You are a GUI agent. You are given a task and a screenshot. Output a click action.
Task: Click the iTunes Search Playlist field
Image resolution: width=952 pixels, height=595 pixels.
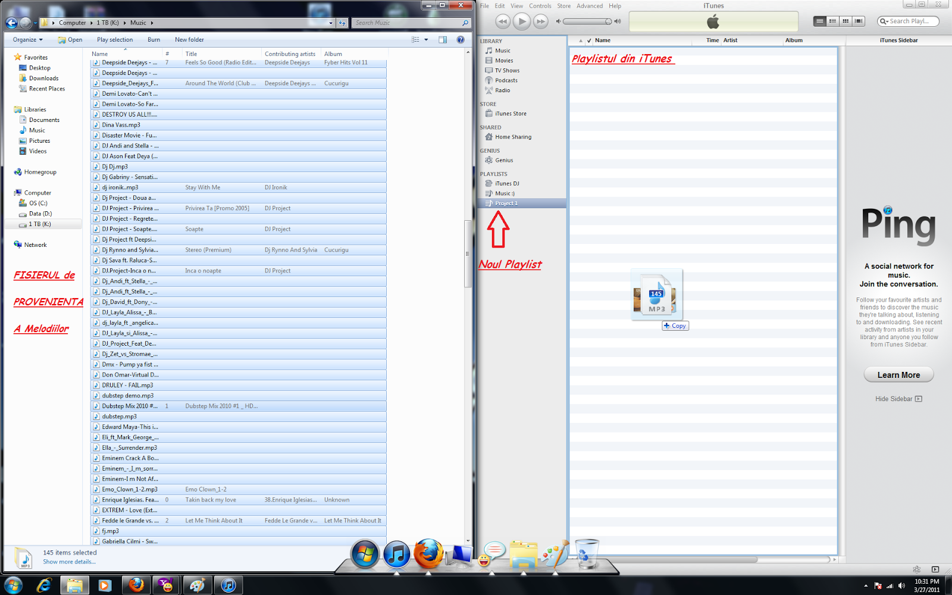[909, 21]
